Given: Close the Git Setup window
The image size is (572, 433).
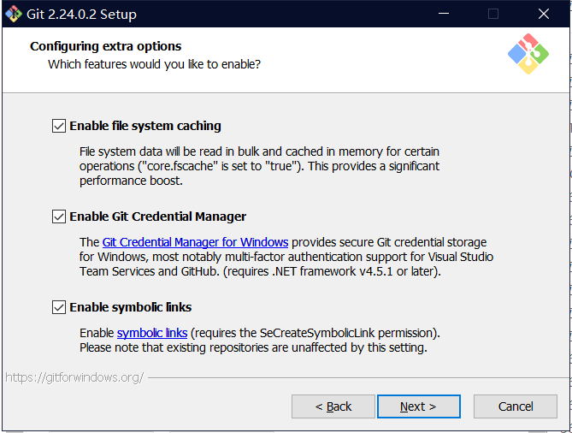Looking at the screenshot, I should 544,14.
